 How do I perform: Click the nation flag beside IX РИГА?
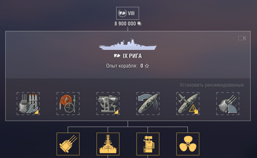tap(117, 56)
